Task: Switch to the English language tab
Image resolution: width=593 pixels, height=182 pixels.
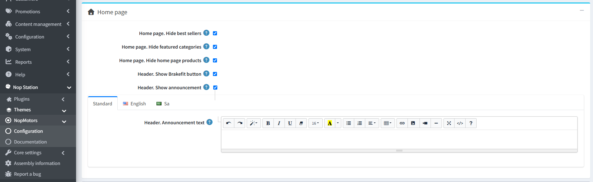Action: 134,103
